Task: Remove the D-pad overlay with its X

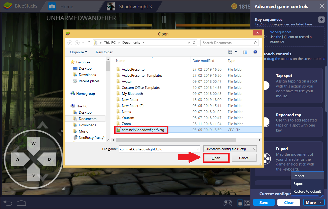Action: coord(62,131)
